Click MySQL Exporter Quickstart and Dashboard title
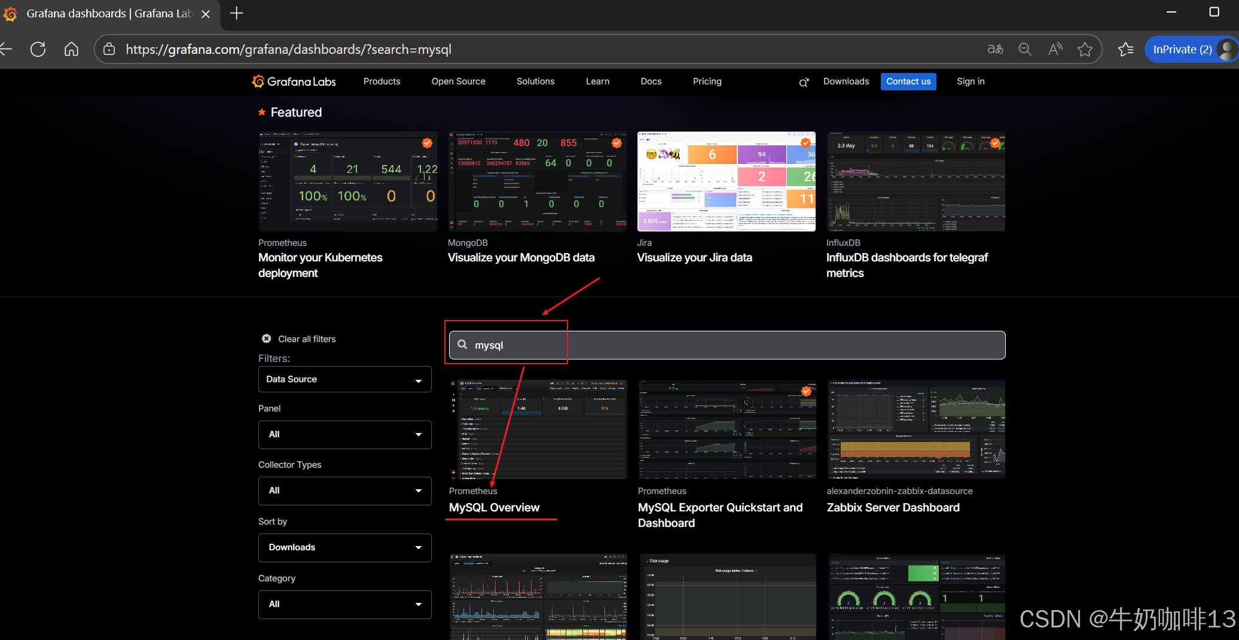The image size is (1239, 640). click(721, 515)
